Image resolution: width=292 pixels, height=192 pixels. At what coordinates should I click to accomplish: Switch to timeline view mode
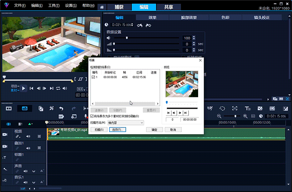pos(24,108)
